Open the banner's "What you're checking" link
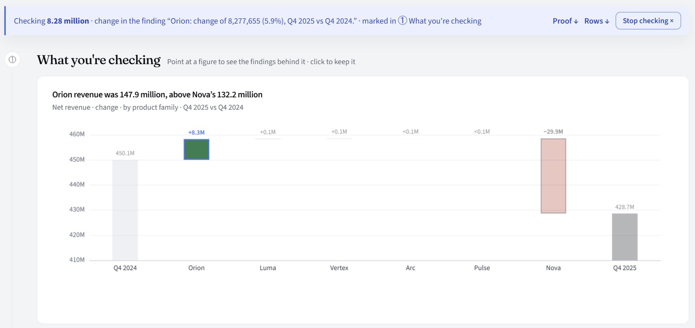695x328 pixels. [x=440, y=21]
